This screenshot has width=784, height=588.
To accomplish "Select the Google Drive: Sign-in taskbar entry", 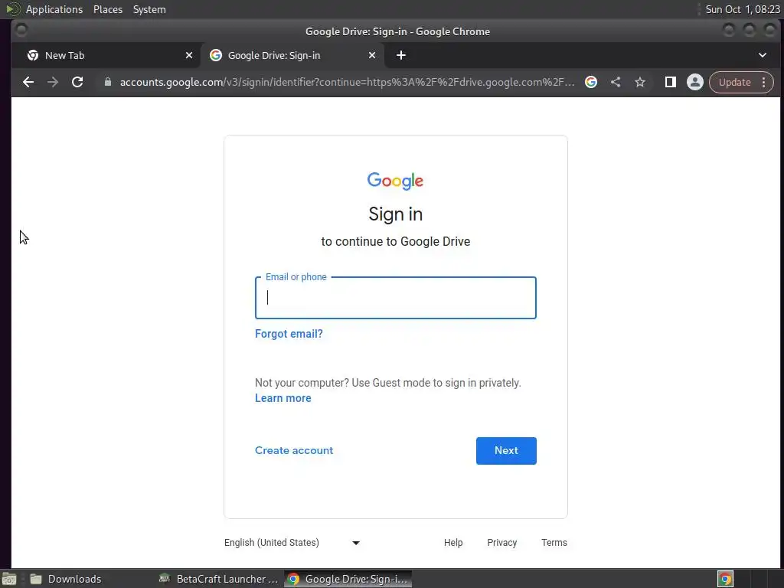I will (x=348, y=579).
